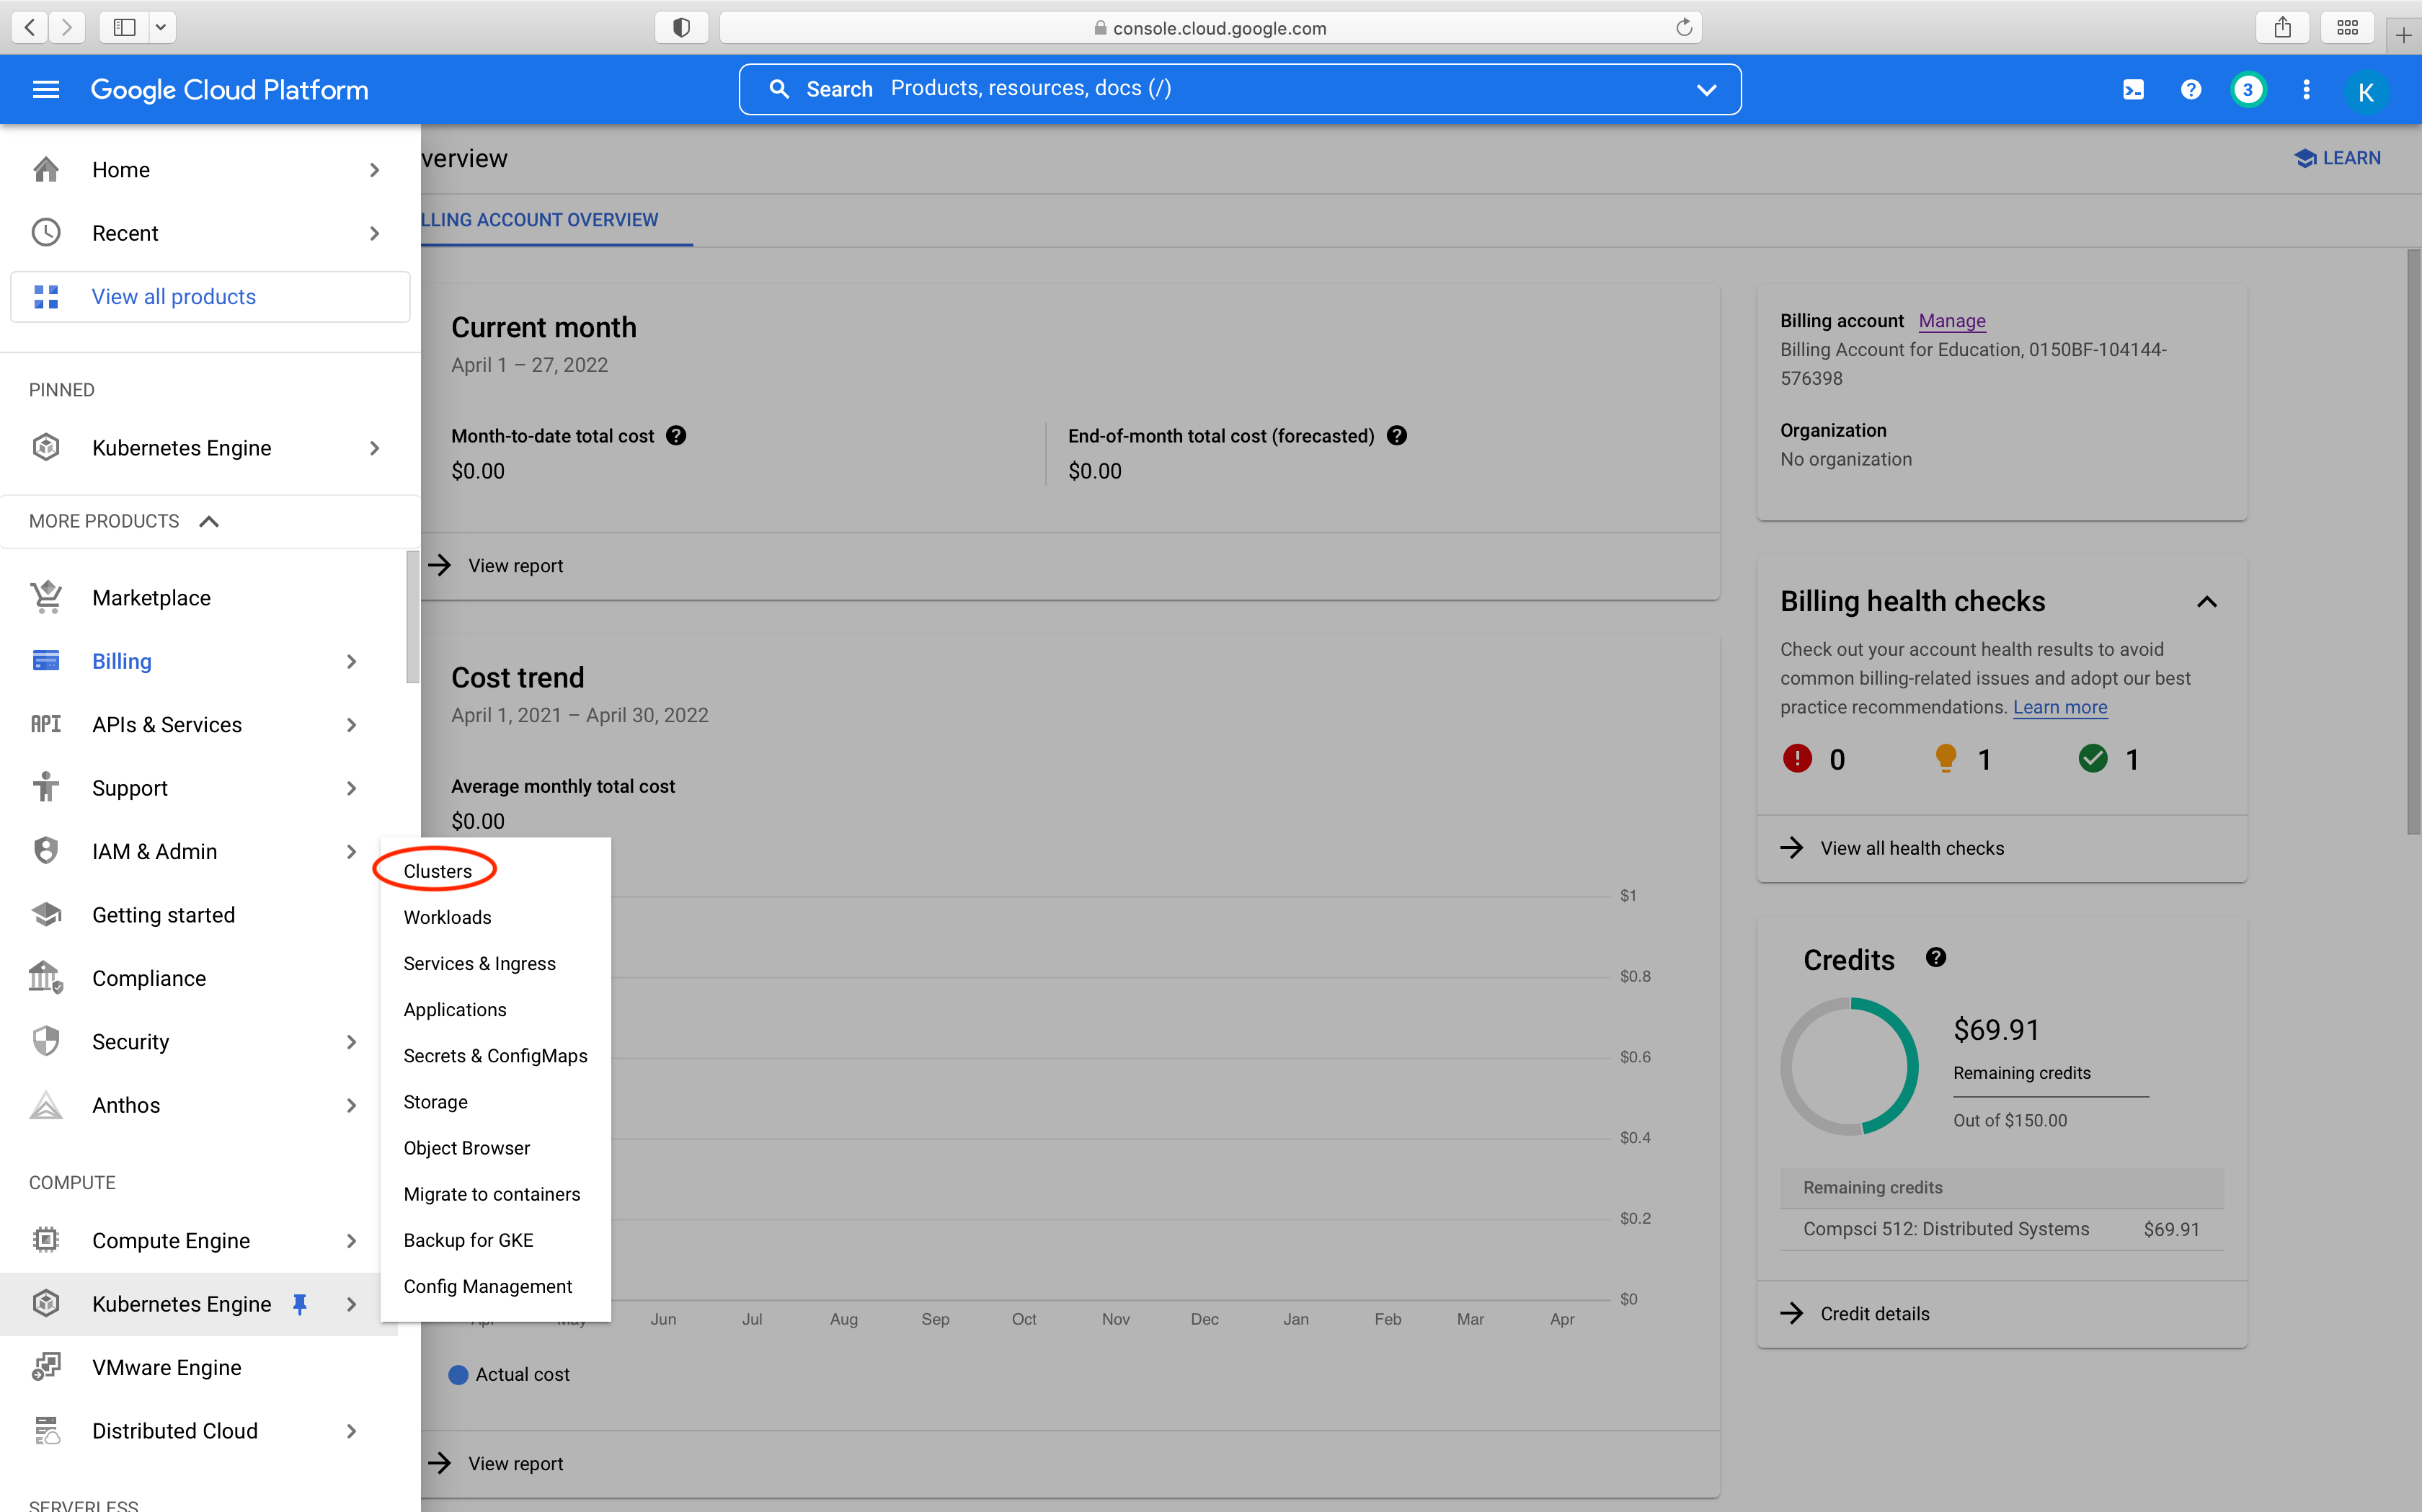Select Clusters from Kubernetes submenu
Image resolution: width=2422 pixels, height=1512 pixels.
pyautogui.click(x=437, y=871)
